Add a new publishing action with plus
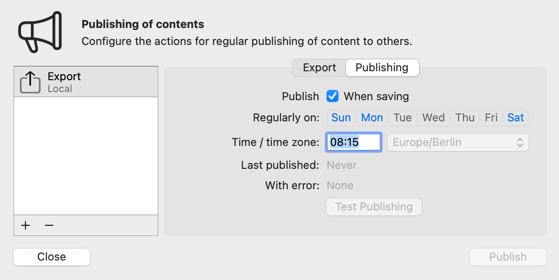The image size is (559, 280). [26, 225]
